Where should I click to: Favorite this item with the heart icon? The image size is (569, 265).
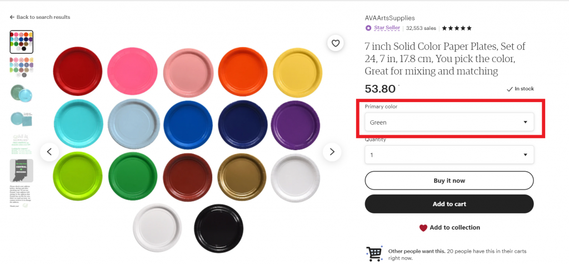(335, 43)
